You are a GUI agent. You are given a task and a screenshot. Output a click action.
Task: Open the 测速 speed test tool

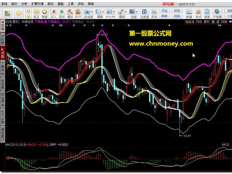point(44,13)
